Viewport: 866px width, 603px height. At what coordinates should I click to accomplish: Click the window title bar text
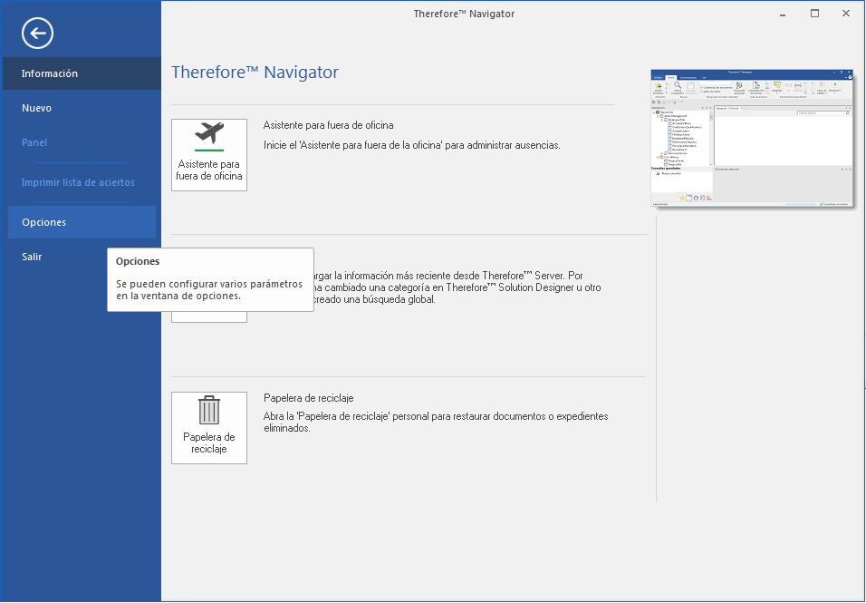(x=464, y=14)
